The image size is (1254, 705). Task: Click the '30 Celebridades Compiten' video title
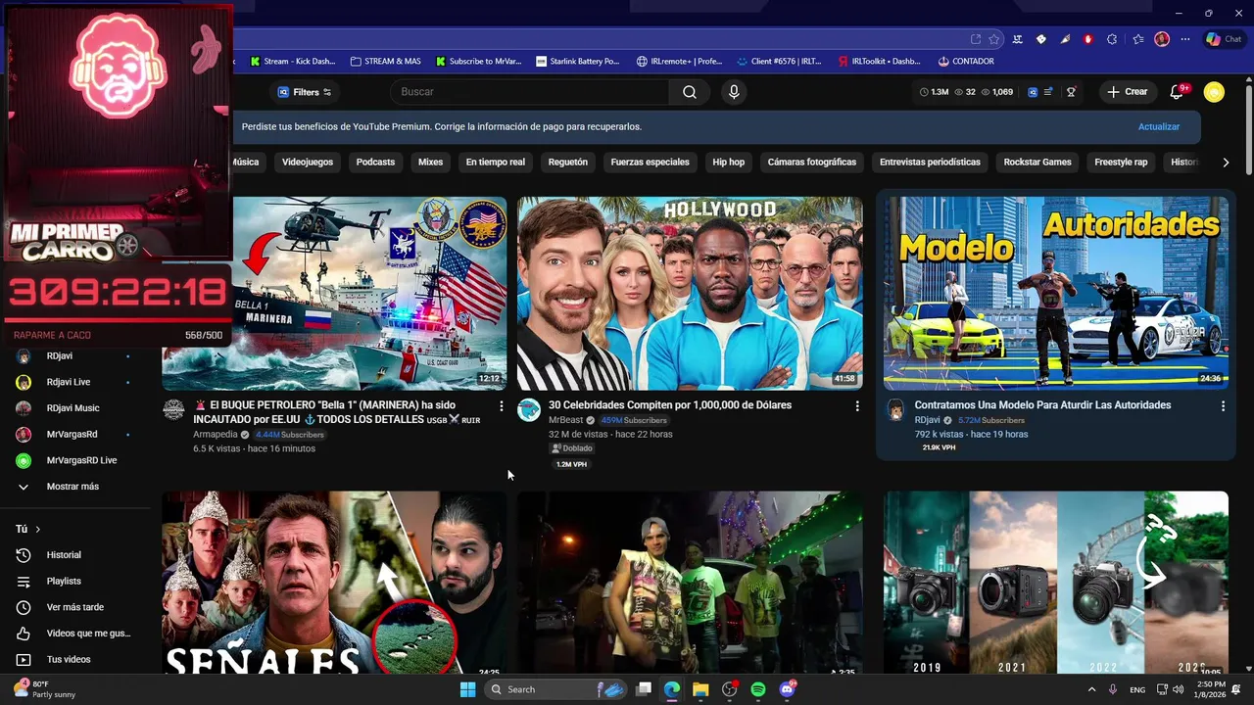pos(670,405)
